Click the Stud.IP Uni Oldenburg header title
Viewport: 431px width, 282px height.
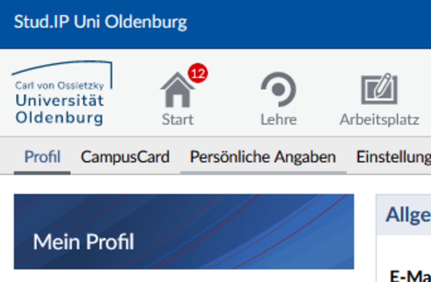(100, 22)
